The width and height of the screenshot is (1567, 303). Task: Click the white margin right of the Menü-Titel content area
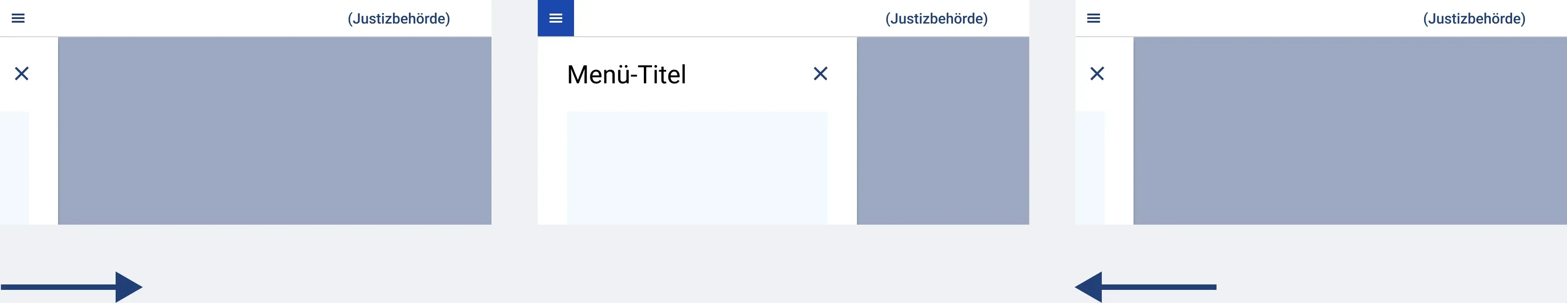coord(842,168)
